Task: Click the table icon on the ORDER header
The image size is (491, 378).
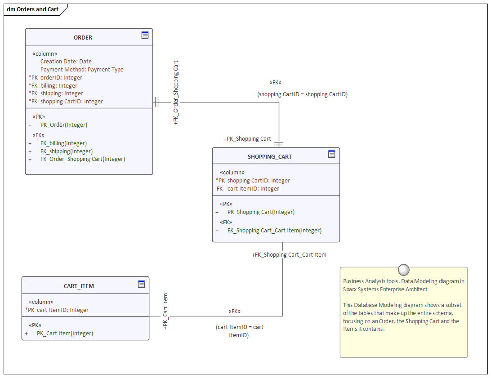Action: 145,35
